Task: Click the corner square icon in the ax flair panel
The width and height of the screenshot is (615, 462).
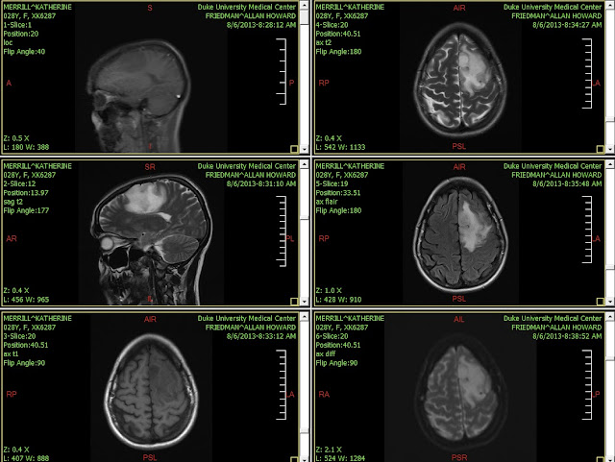Action: pyautogui.click(x=600, y=301)
